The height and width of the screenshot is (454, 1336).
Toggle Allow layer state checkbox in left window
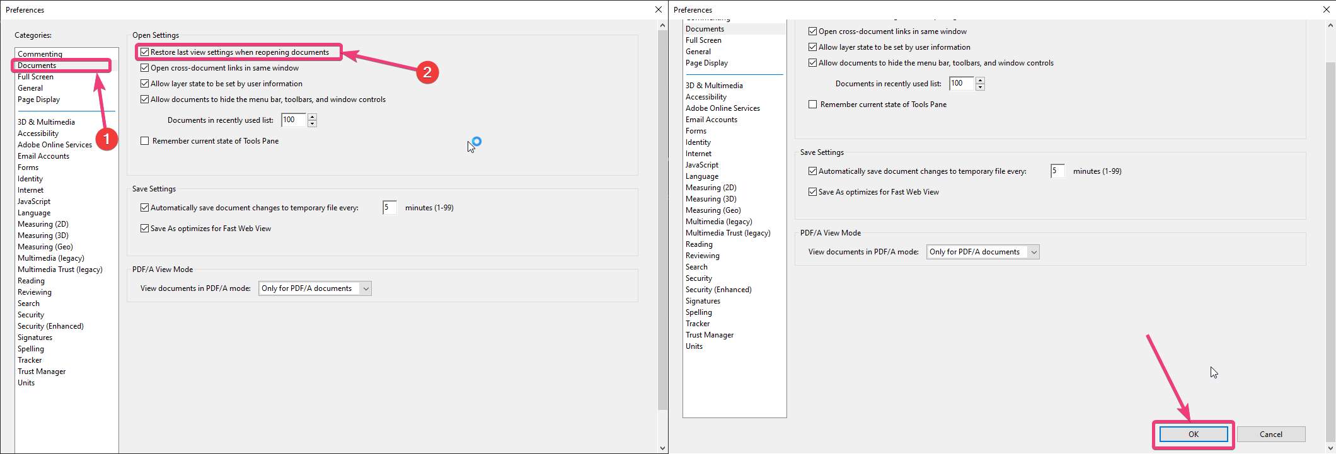point(145,84)
